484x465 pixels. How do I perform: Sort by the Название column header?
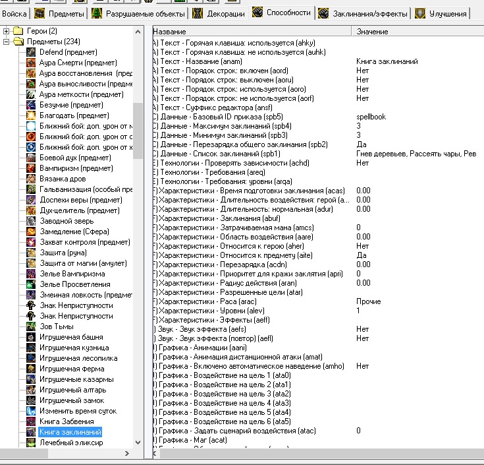coord(252,32)
